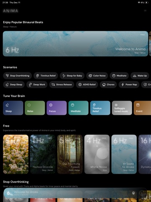This screenshot has height=202, width=151.
Task: Play the 5 Hz Oil Painting Forest track
Action: click(70, 154)
